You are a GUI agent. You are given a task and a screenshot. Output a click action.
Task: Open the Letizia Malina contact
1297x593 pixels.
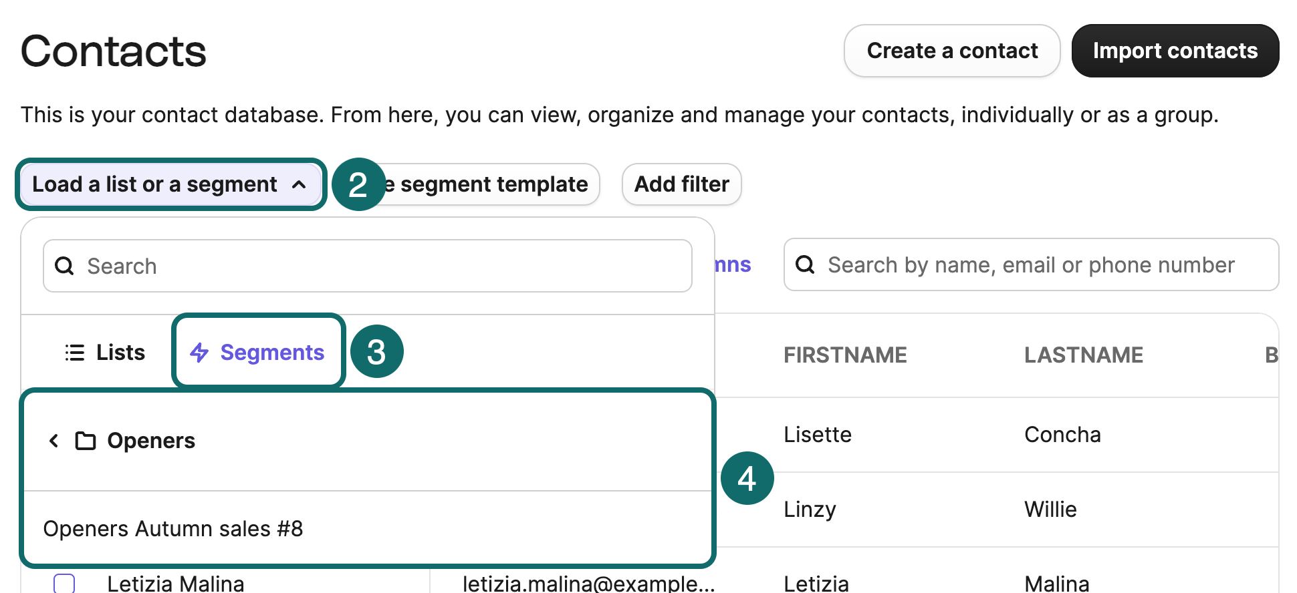[x=176, y=583]
